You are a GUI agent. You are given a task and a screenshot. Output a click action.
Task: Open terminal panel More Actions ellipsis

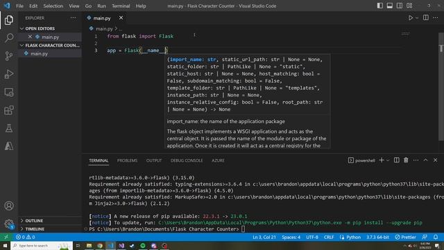[416, 160]
